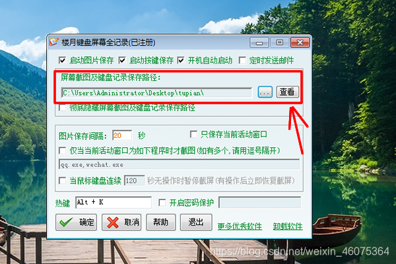This screenshot has width=396, height=264.
Task: Uncheck 启动图片保存 checkbox
Action: [62, 60]
